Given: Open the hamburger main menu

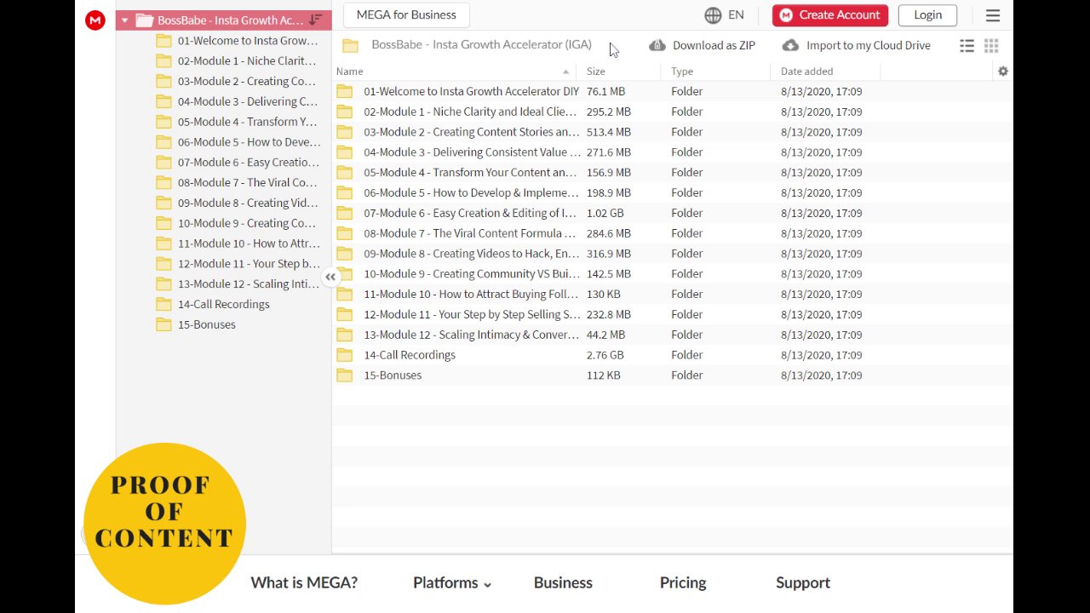Looking at the screenshot, I should (993, 15).
